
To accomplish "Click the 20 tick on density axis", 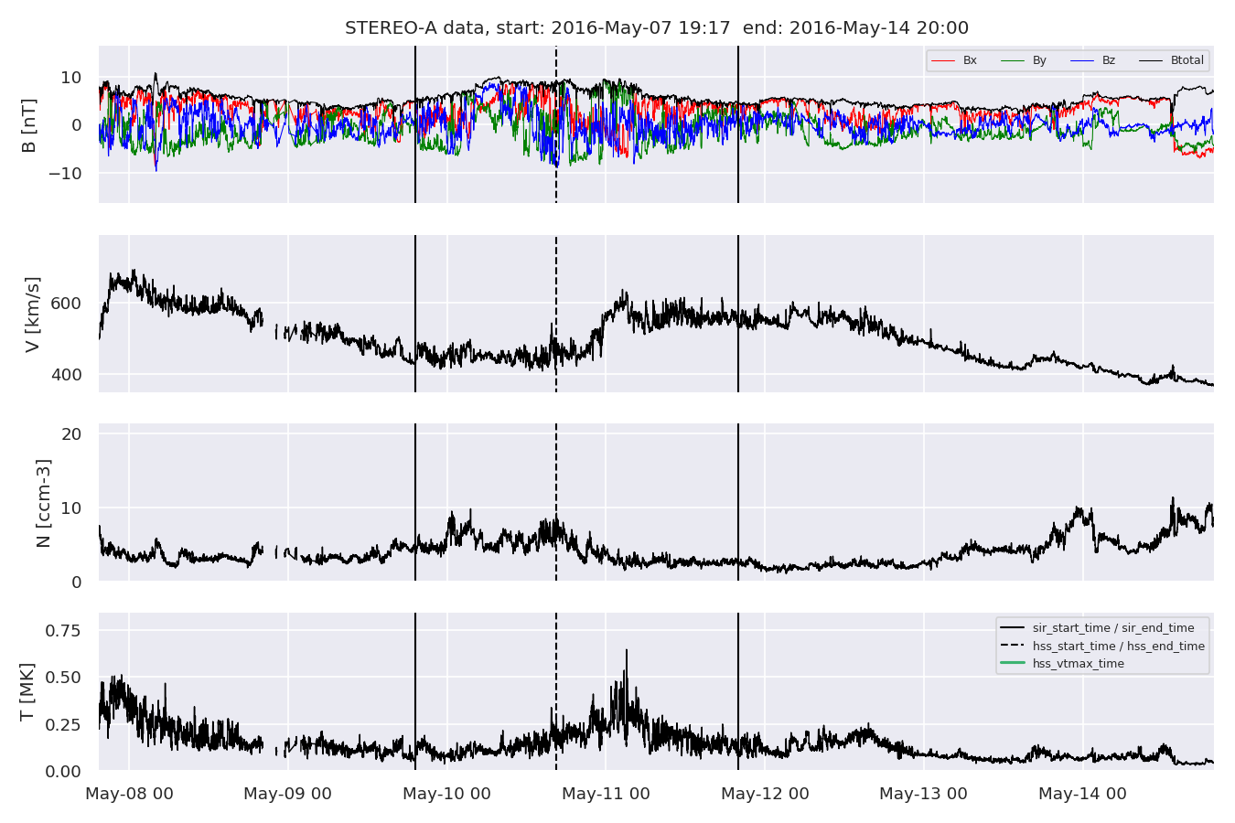I will (71, 433).
